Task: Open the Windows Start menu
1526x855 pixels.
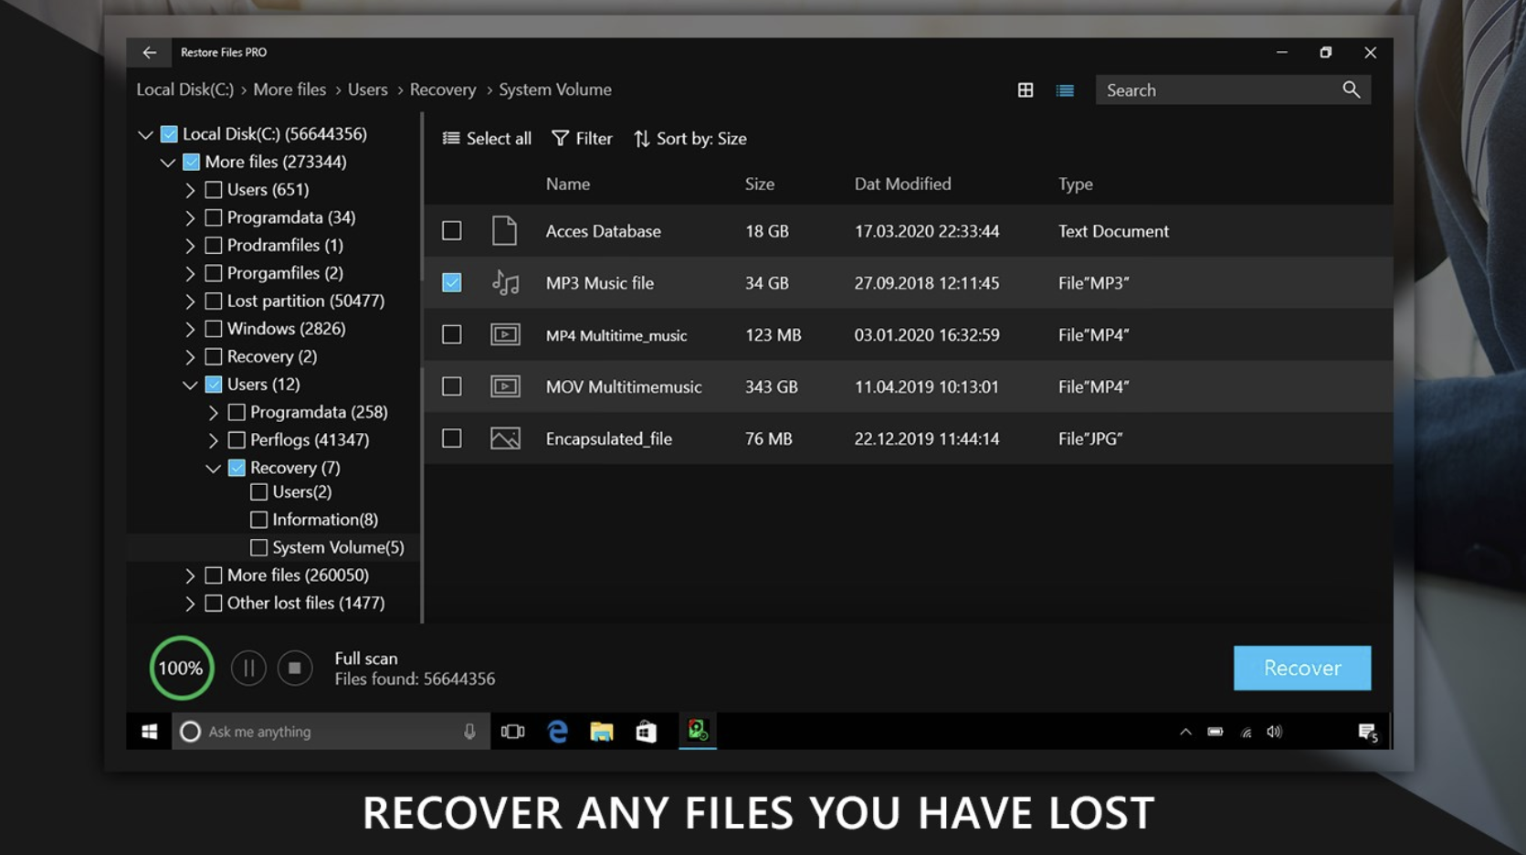Action: coord(150,732)
